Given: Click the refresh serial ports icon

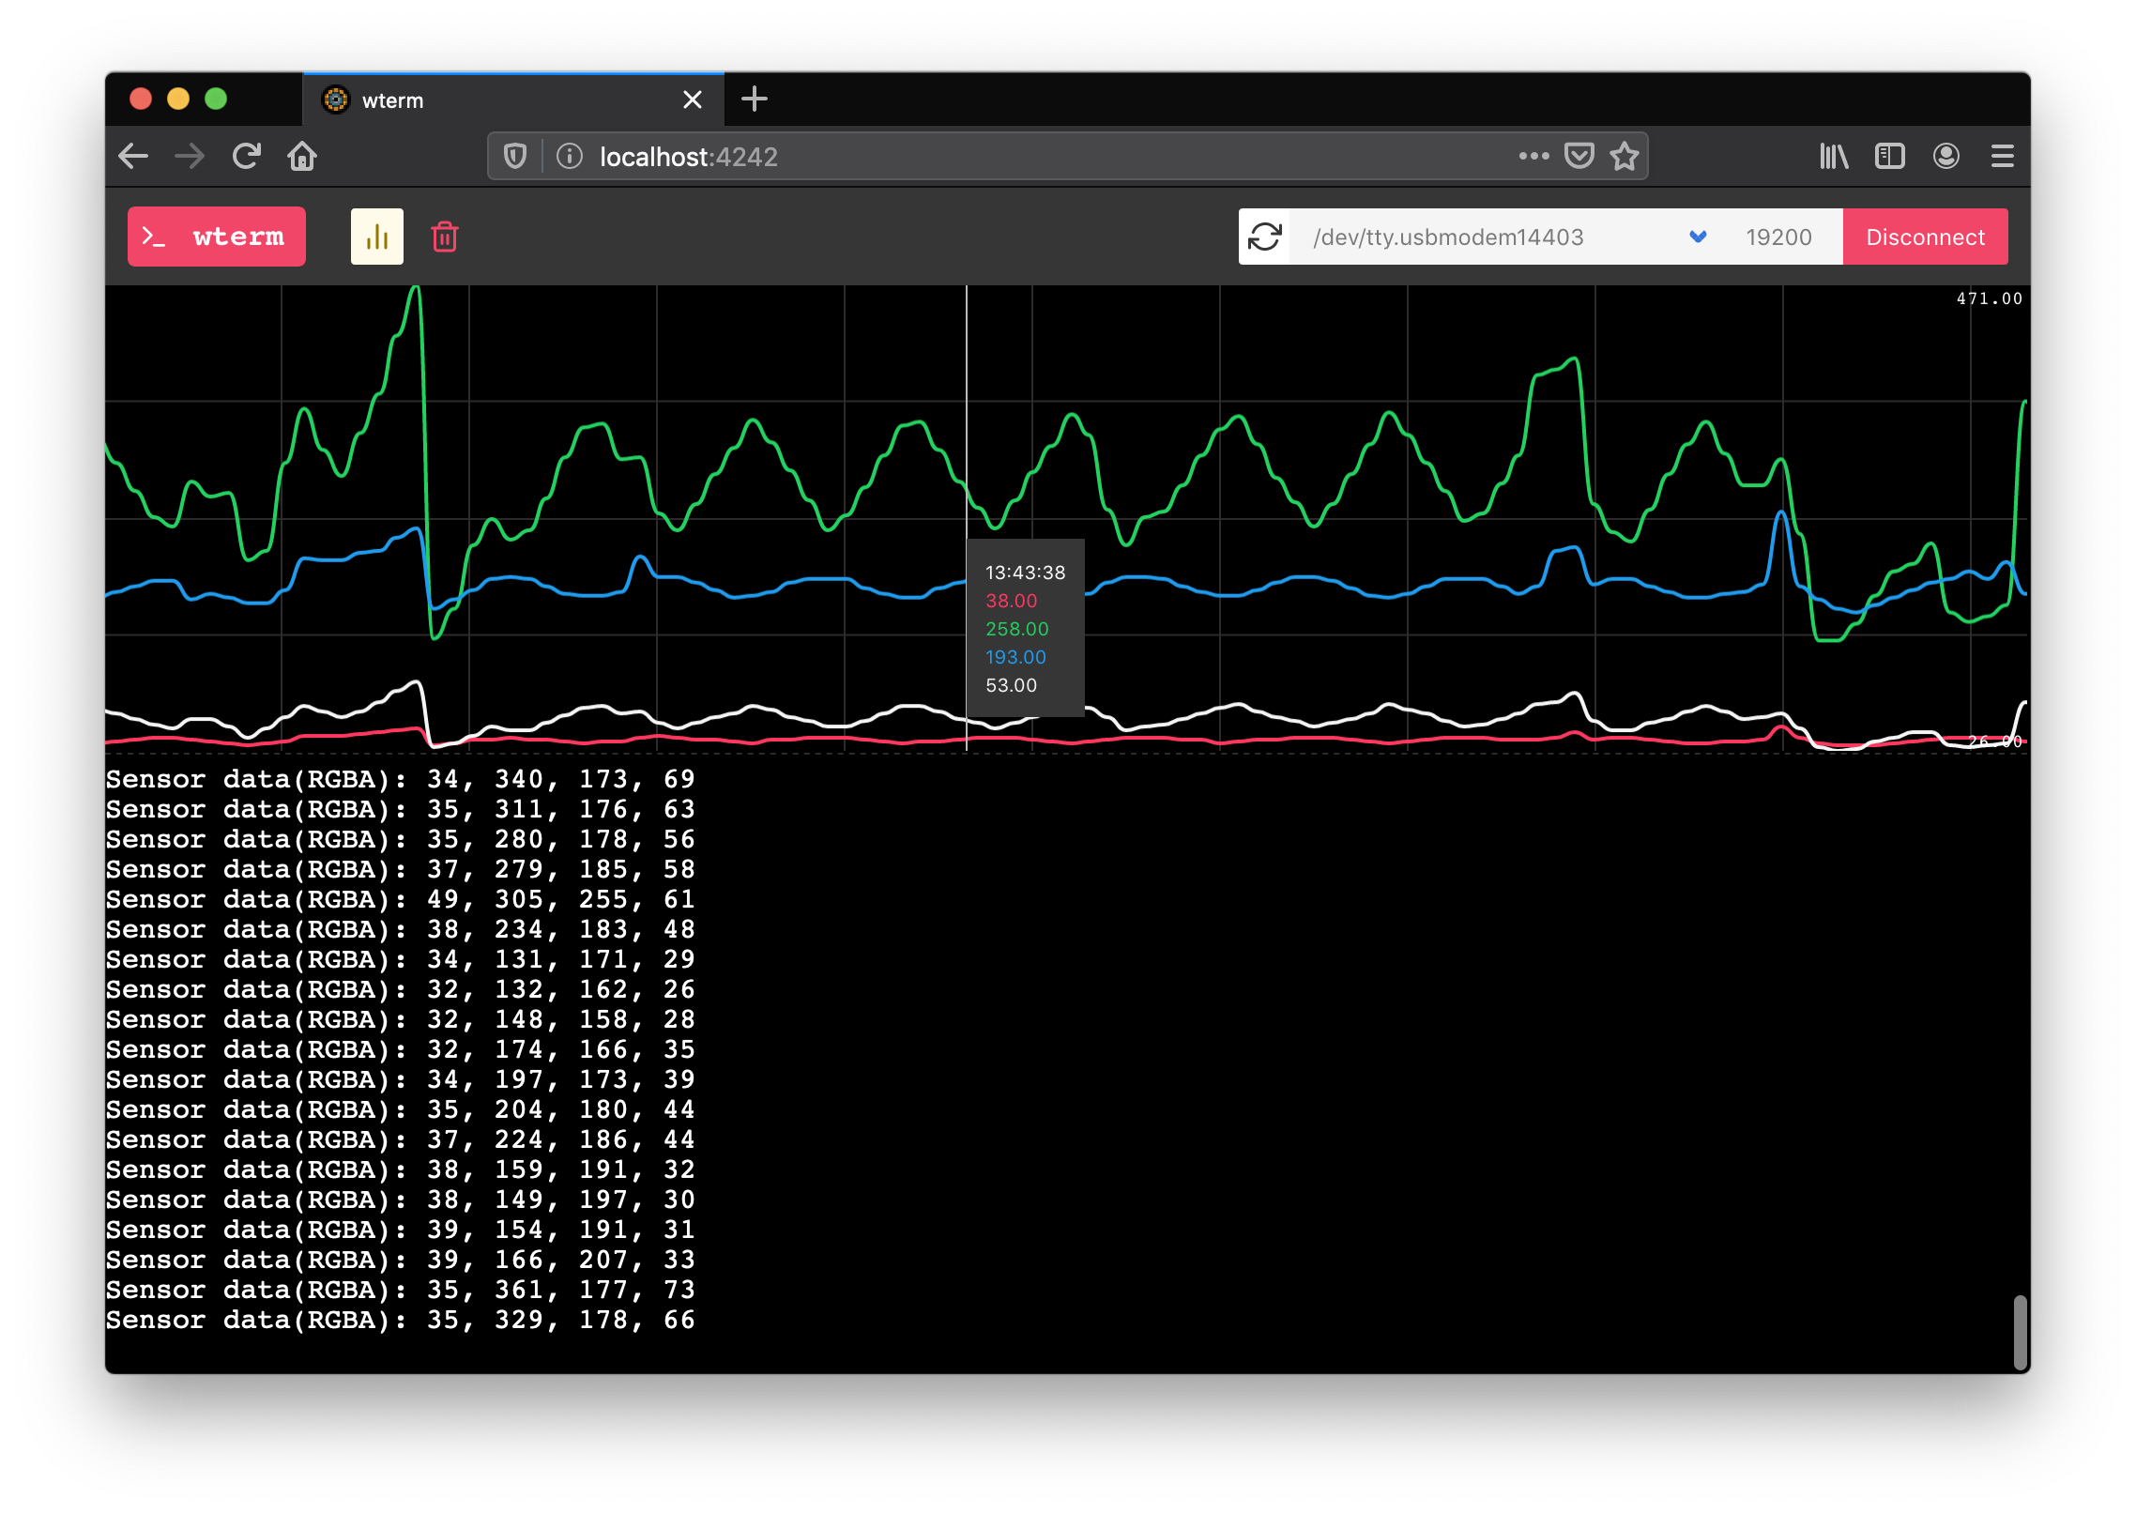Looking at the screenshot, I should click(x=1264, y=237).
